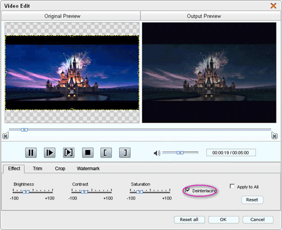This screenshot has width=282, height=230.
Task: Pause the video playback
Action: click(31, 152)
